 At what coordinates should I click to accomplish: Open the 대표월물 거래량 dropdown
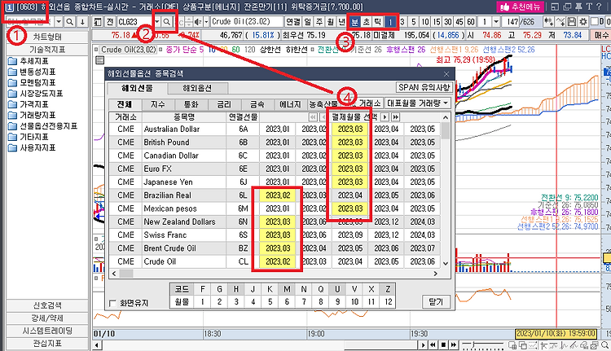(418, 103)
